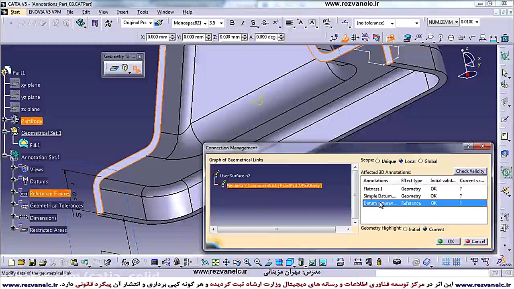Open the Formula f(x) tool
This screenshot has width=514, height=289.
point(125,263)
